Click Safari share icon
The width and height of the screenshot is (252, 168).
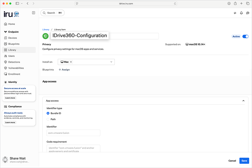pos(235,3)
